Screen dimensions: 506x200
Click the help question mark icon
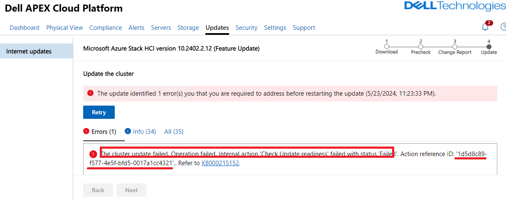[x=503, y=27]
